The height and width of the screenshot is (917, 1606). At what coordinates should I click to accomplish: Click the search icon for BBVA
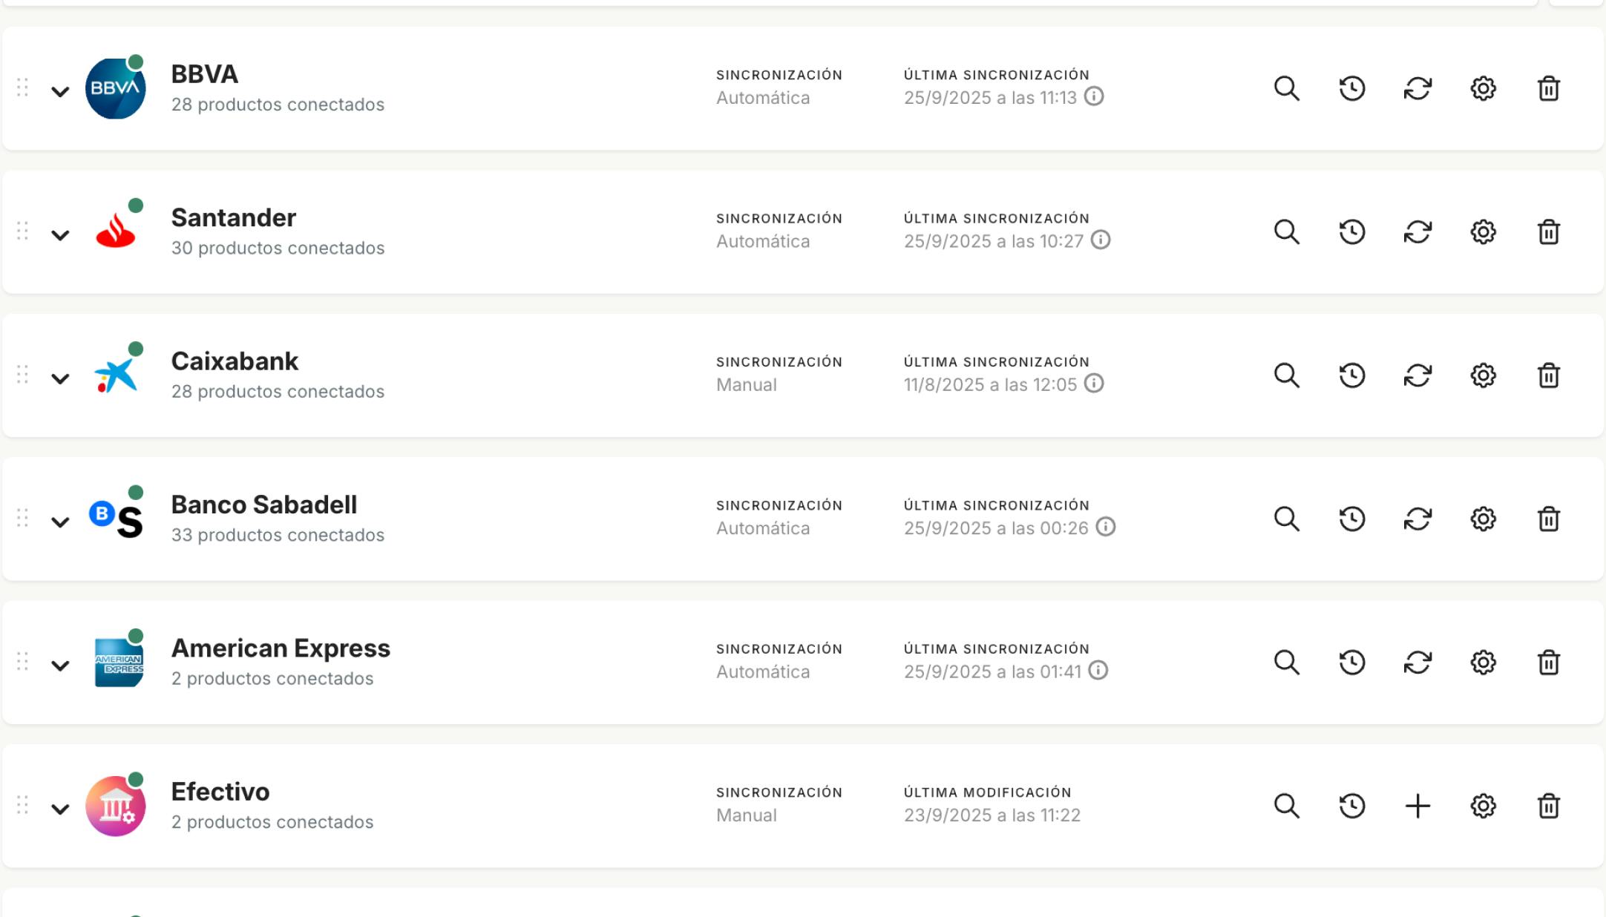pos(1286,88)
